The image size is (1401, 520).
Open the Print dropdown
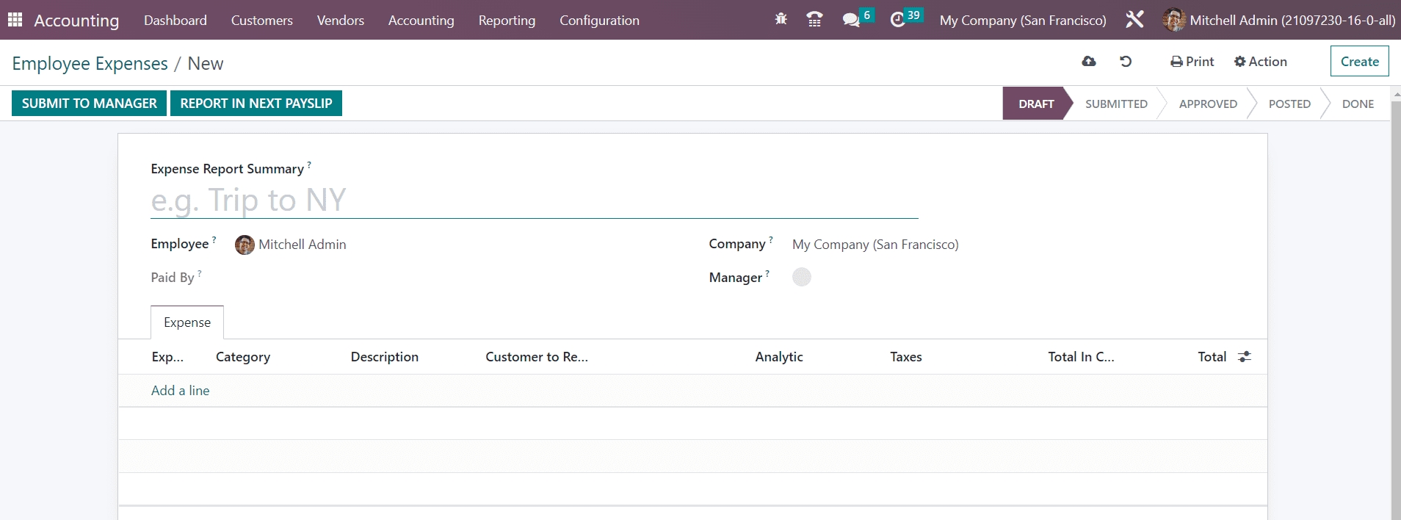tap(1192, 62)
